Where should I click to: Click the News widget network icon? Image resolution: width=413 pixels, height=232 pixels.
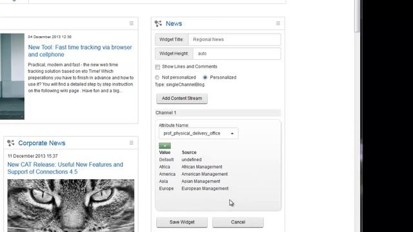[158, 23]
